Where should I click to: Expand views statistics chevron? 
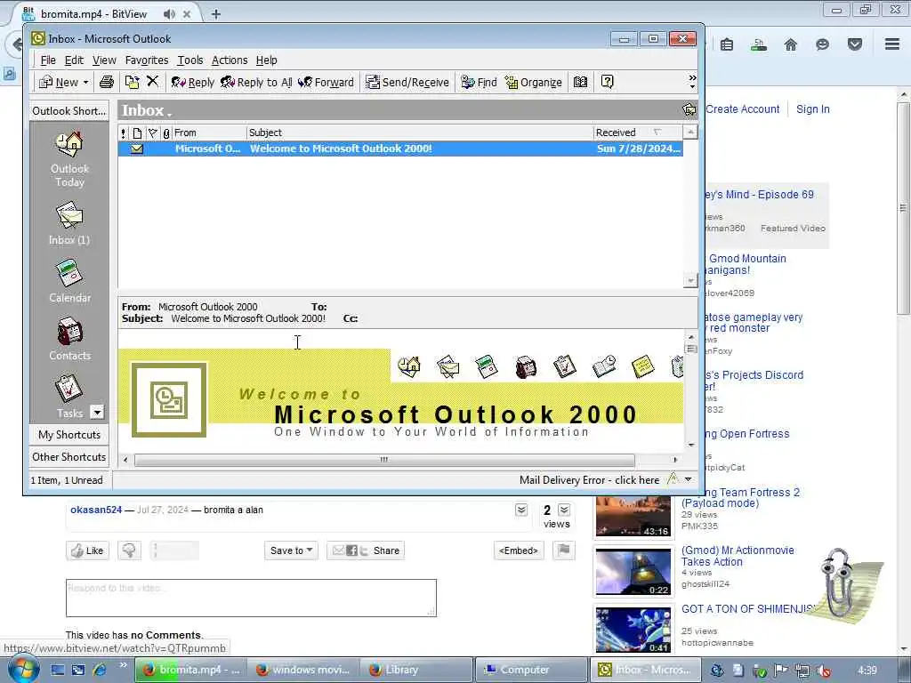(x=564, y=510)
